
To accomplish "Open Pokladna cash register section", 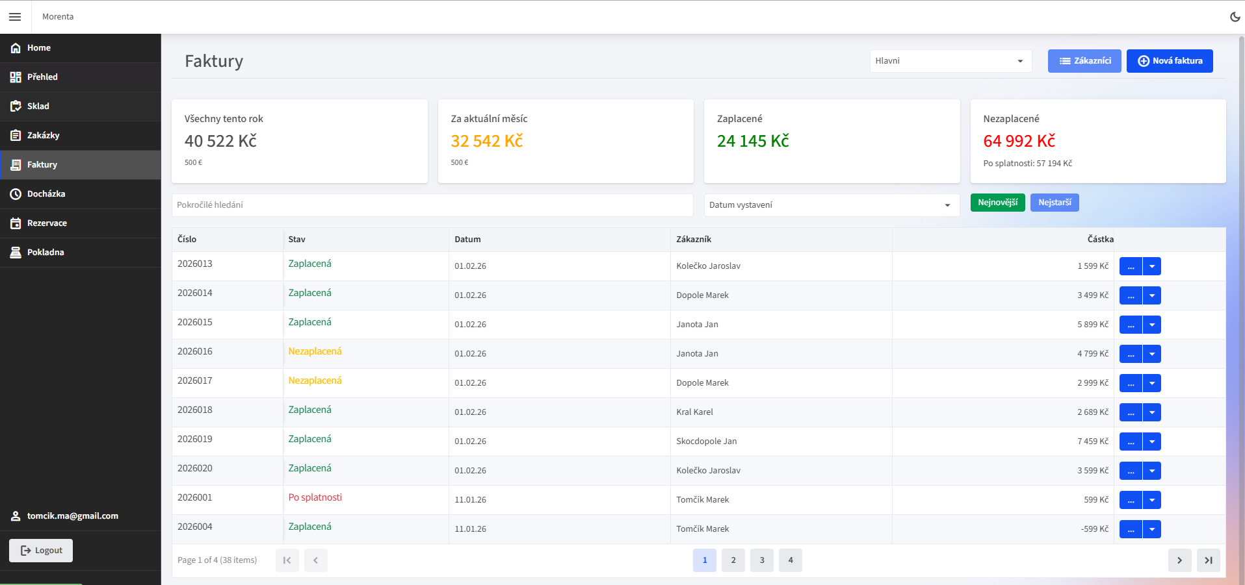I will pyautogui.click(x=46, y=253).
